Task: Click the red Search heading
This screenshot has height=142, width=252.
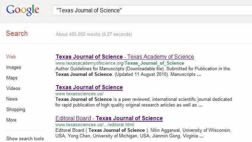Action: click(x=17, y=33)
